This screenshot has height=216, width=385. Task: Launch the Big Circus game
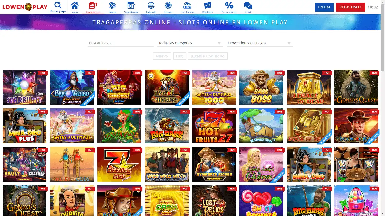pyautogui.click(x=119, y=87)
